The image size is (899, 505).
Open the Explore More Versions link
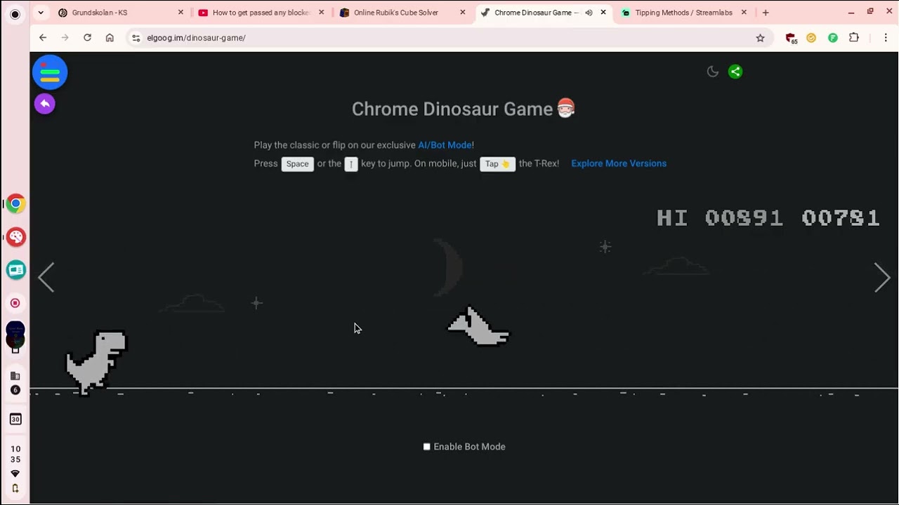tap(619, 163)
